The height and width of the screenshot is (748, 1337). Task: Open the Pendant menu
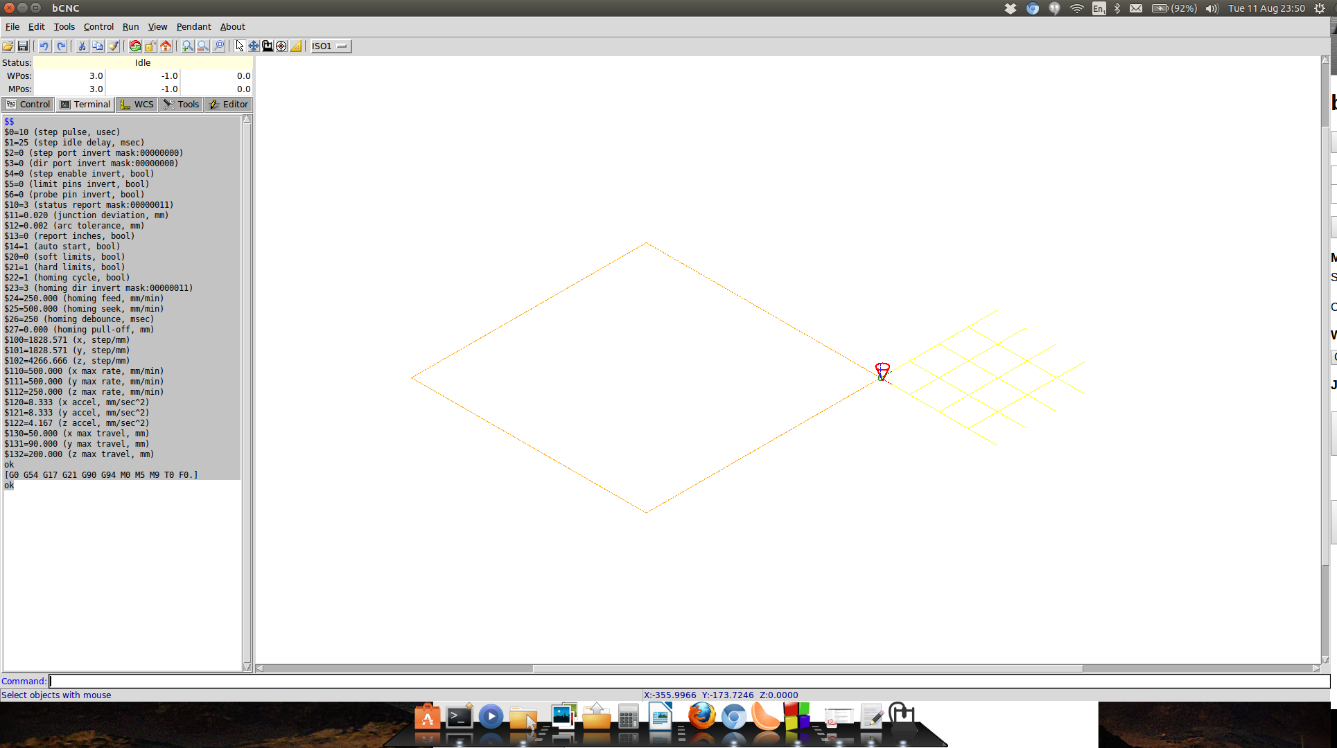(193, 26)
